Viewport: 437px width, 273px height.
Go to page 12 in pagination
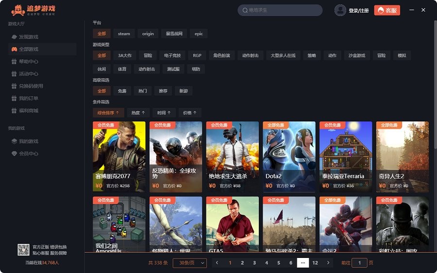point(315,263)
